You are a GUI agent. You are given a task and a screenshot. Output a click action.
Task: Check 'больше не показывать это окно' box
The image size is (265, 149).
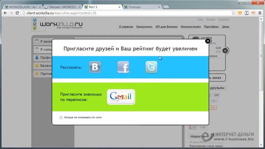[x=61, y=118]
